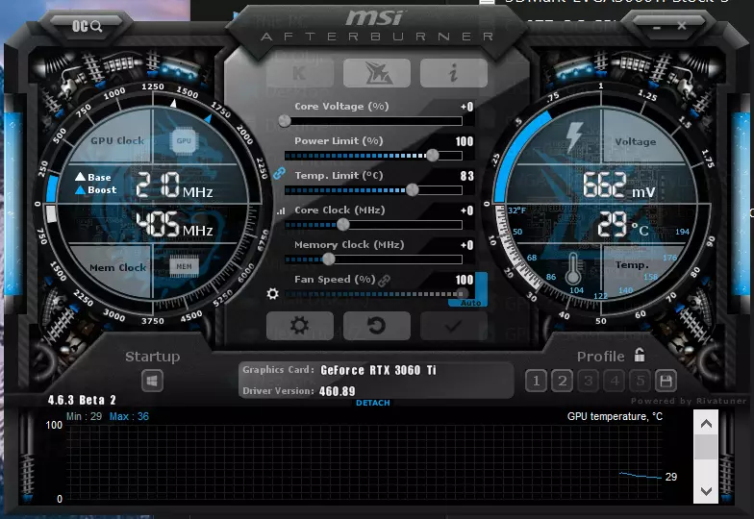Select profile slot 5
The height and width of the screenshot is (519, 754).
tap(641, 382)
